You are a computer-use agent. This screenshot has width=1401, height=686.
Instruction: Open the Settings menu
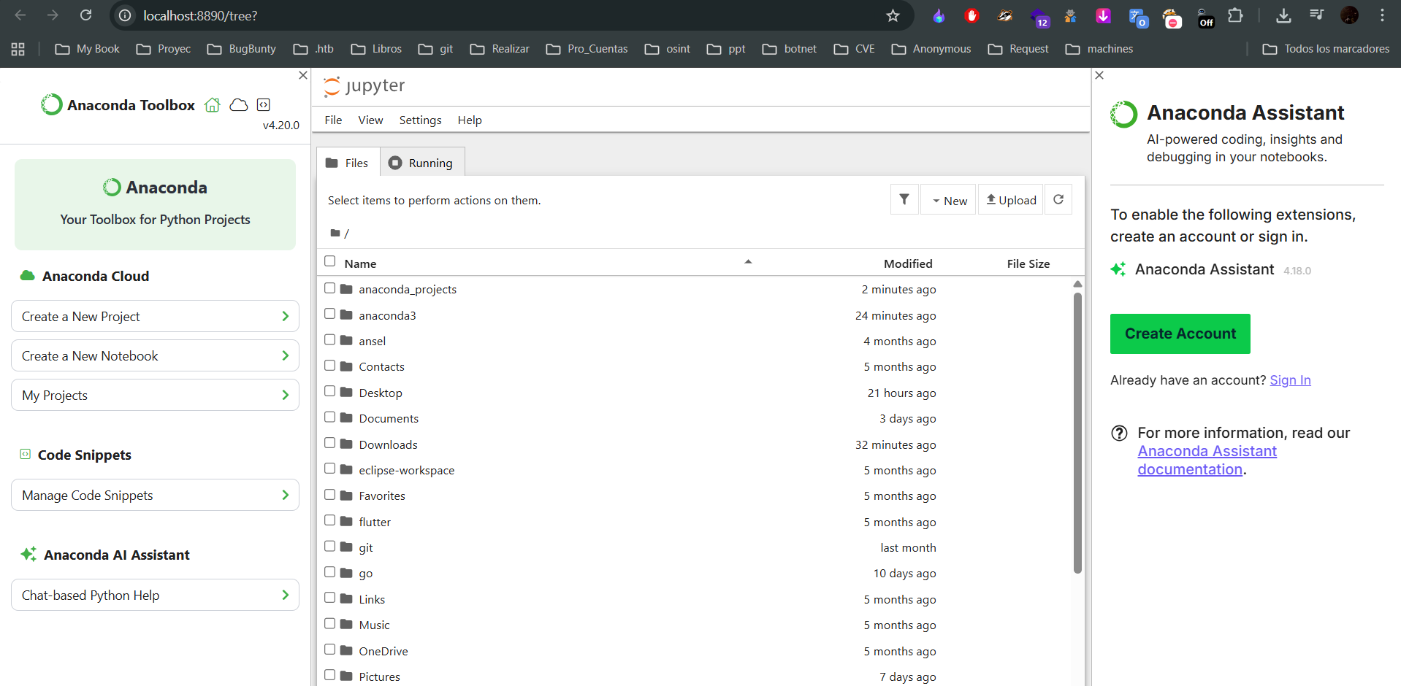coord(420,120)
